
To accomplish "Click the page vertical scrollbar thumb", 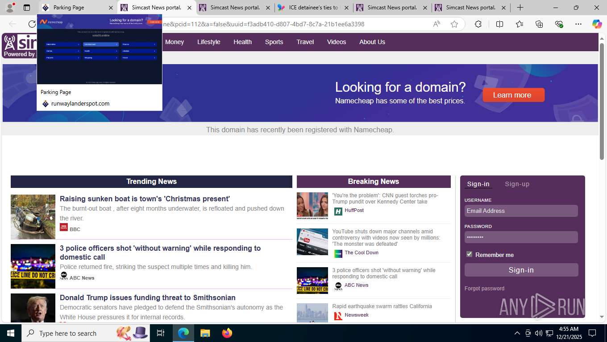I will pyautogui.click(x=602, y=101).
